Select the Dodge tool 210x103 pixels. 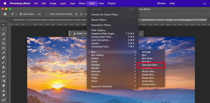(x=3, y=95)
